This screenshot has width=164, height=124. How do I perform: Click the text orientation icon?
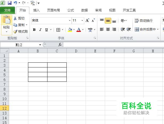[x=123, y=21]
